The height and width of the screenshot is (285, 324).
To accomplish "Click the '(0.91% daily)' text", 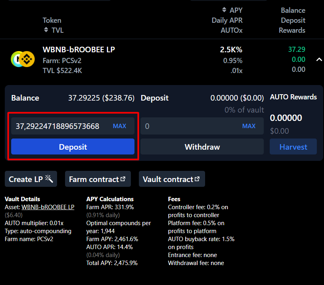I will click(103, 215).
